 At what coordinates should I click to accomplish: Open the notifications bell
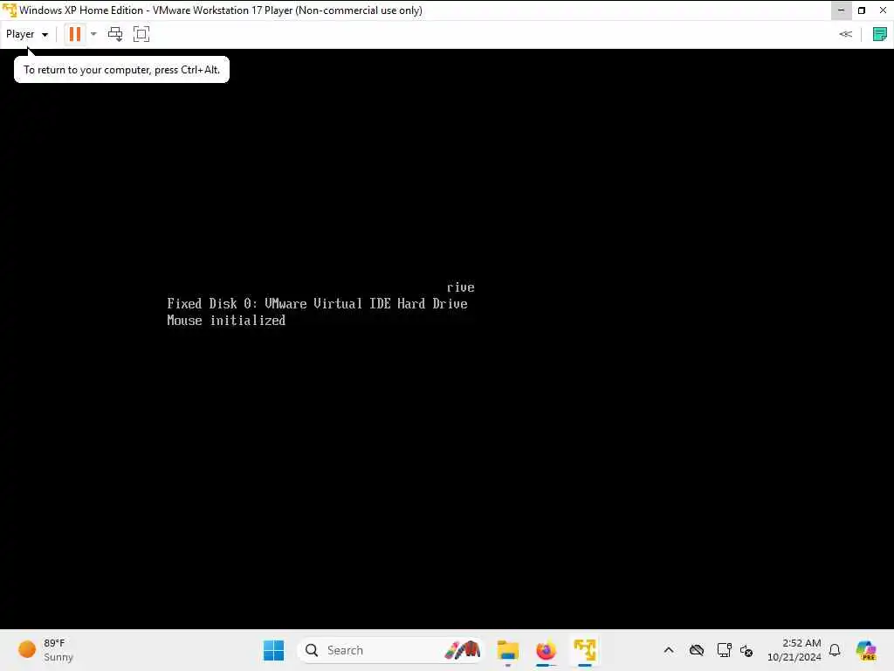tap(835, 650)
